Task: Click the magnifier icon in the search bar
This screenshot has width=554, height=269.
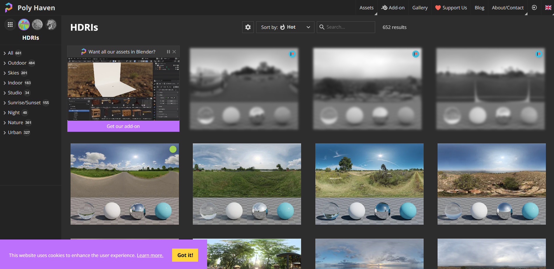Action: pyautogui.click(x=322, y=27)
